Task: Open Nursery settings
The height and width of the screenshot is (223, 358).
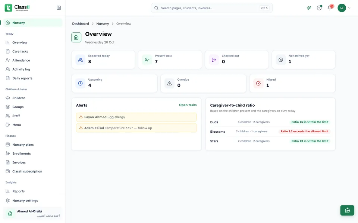Action: (33, 200)
